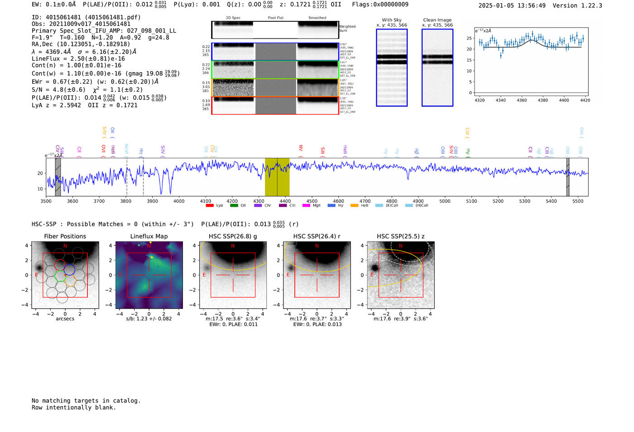Click the timestamp 2025-01-05 13:56:49
Screen dimensions: 634x432
[x=512, y=5]
